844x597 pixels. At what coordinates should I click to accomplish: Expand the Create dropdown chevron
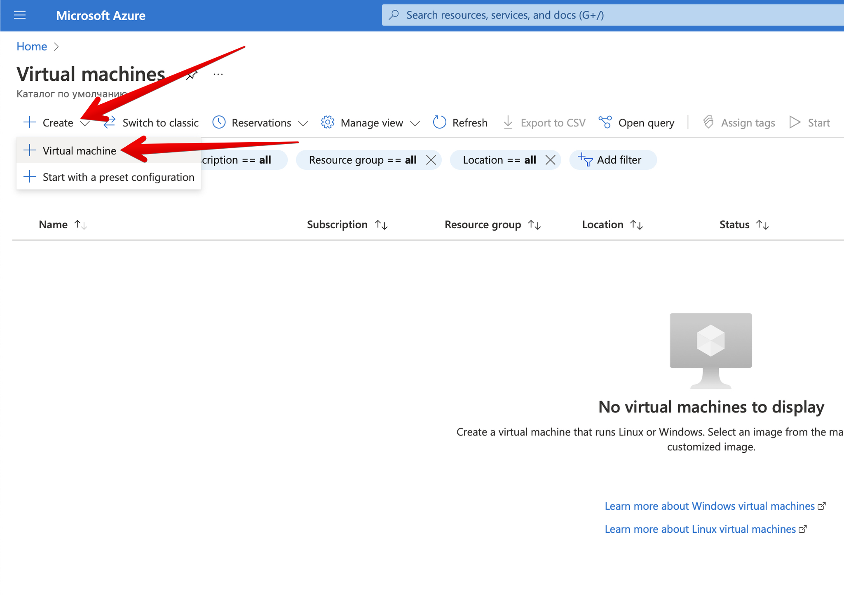[x=84, y=123]
